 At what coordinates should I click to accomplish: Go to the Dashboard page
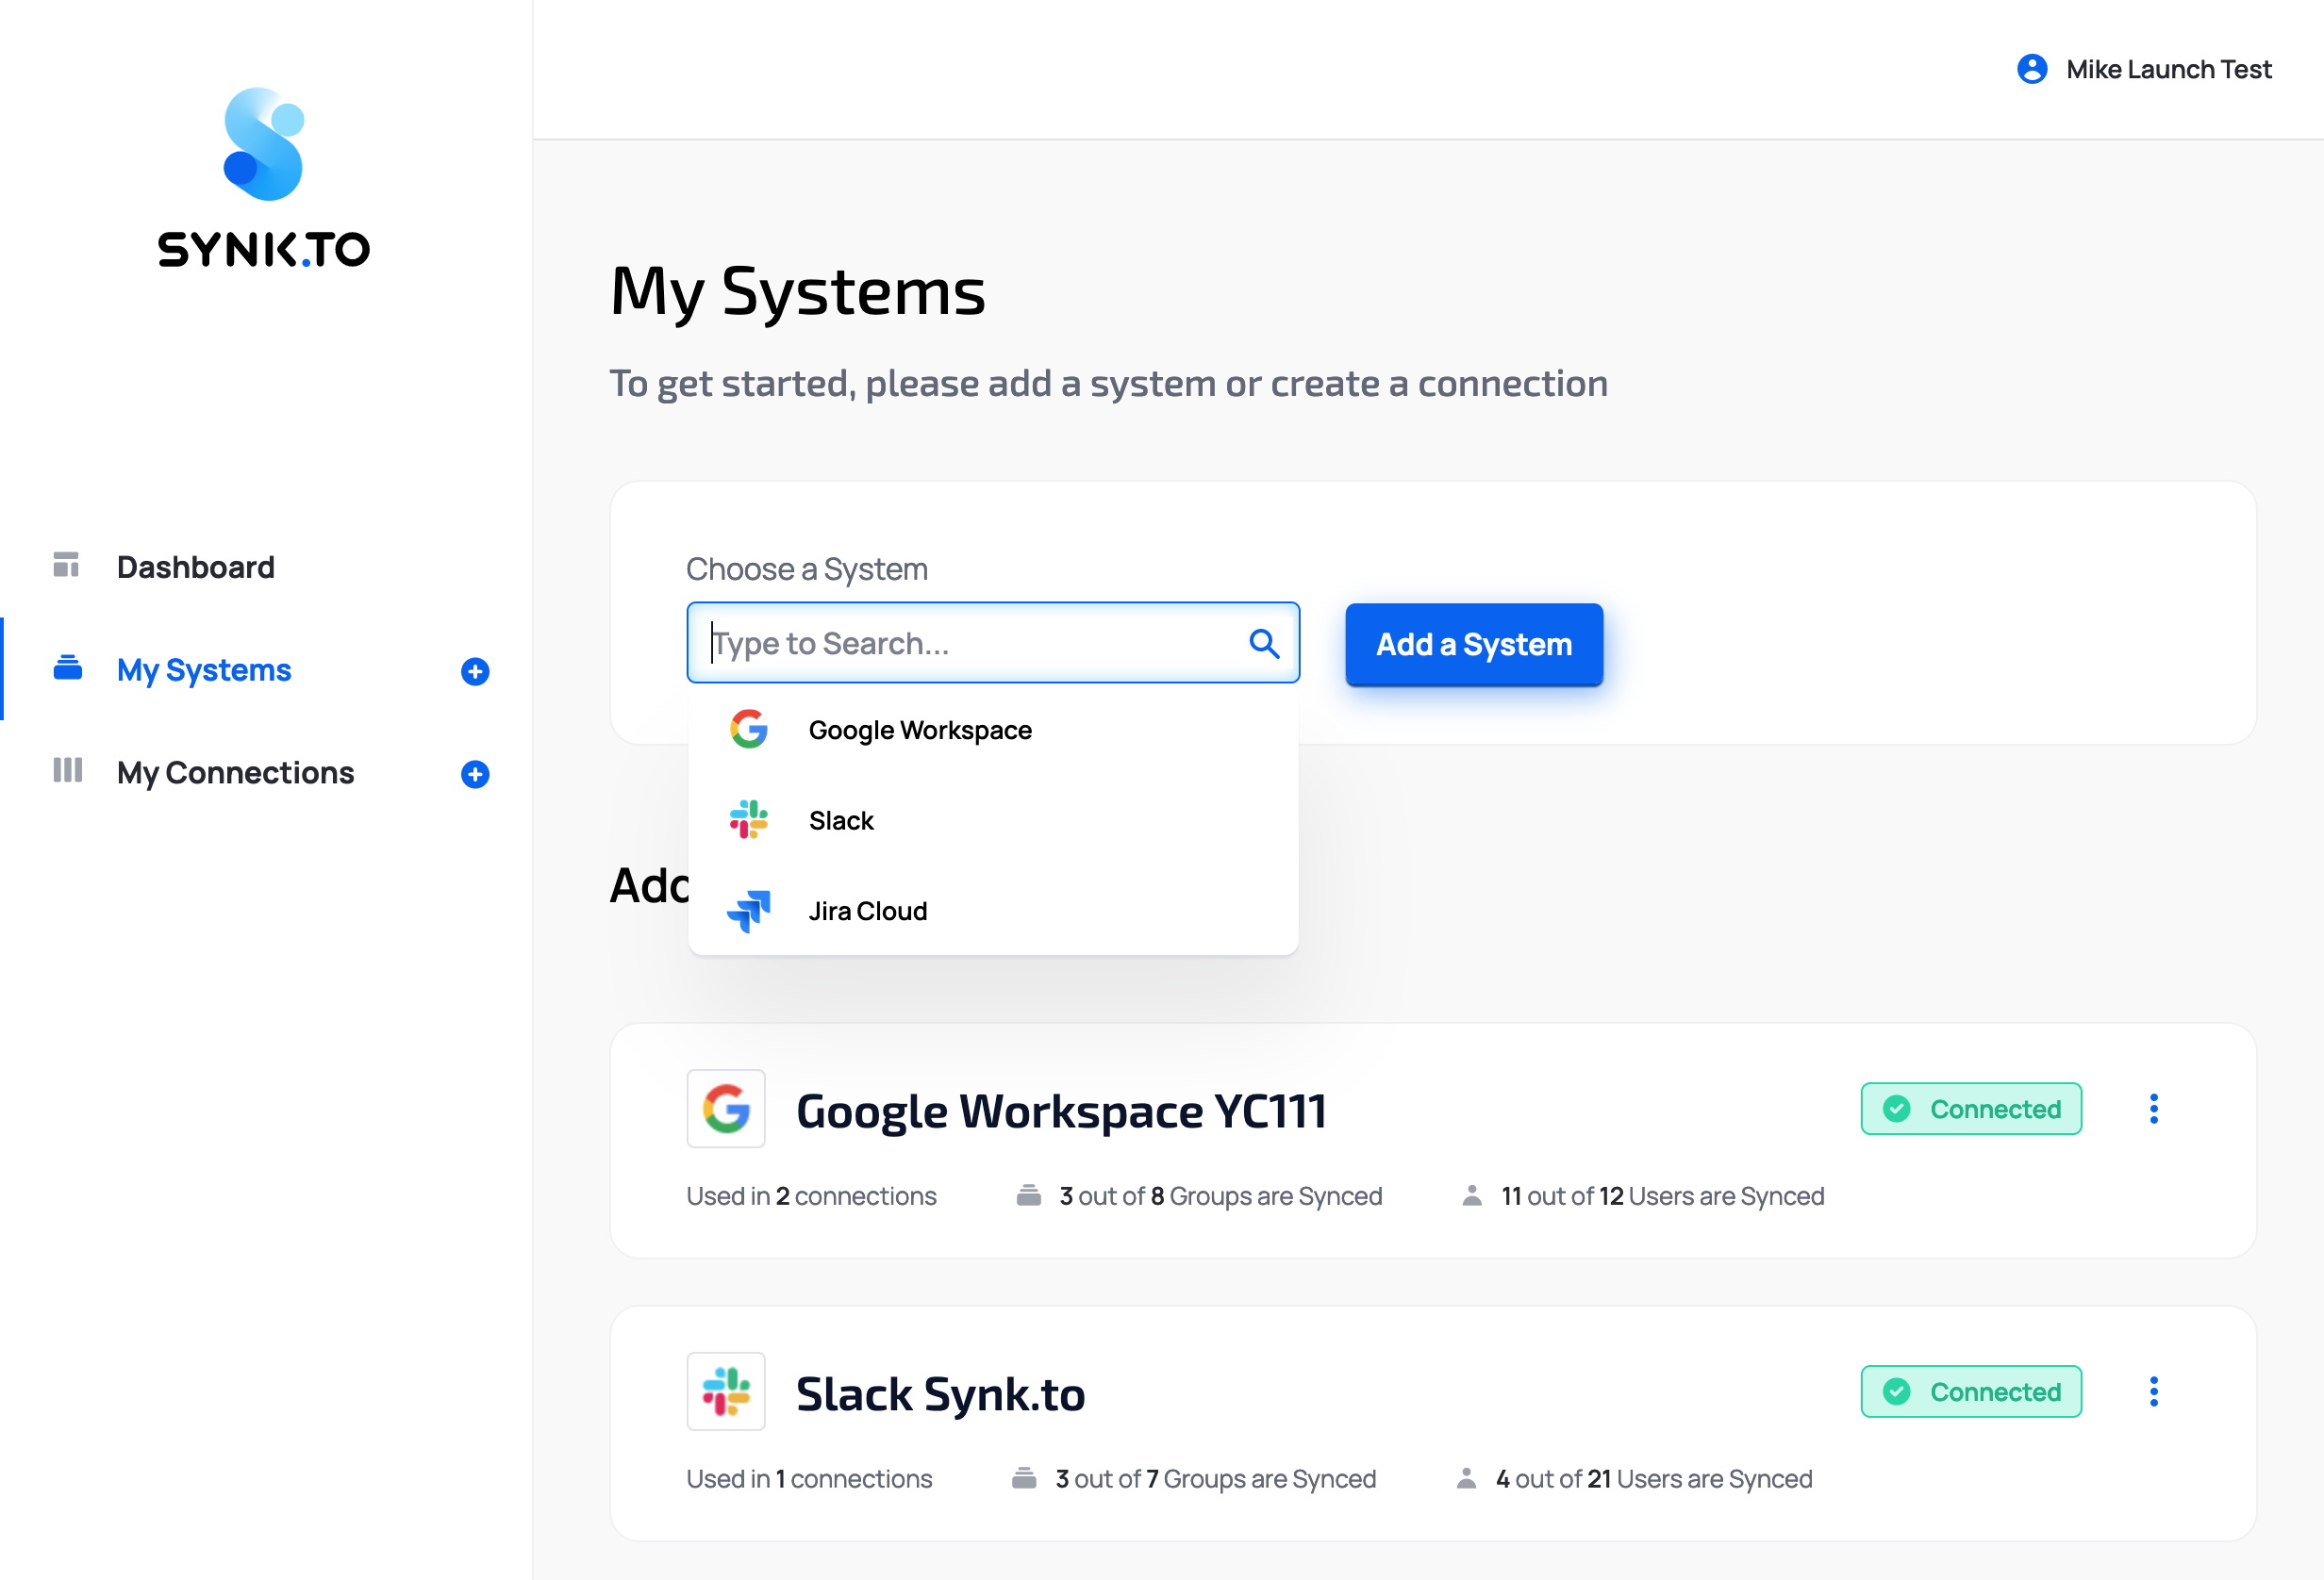tap(195, 567)
